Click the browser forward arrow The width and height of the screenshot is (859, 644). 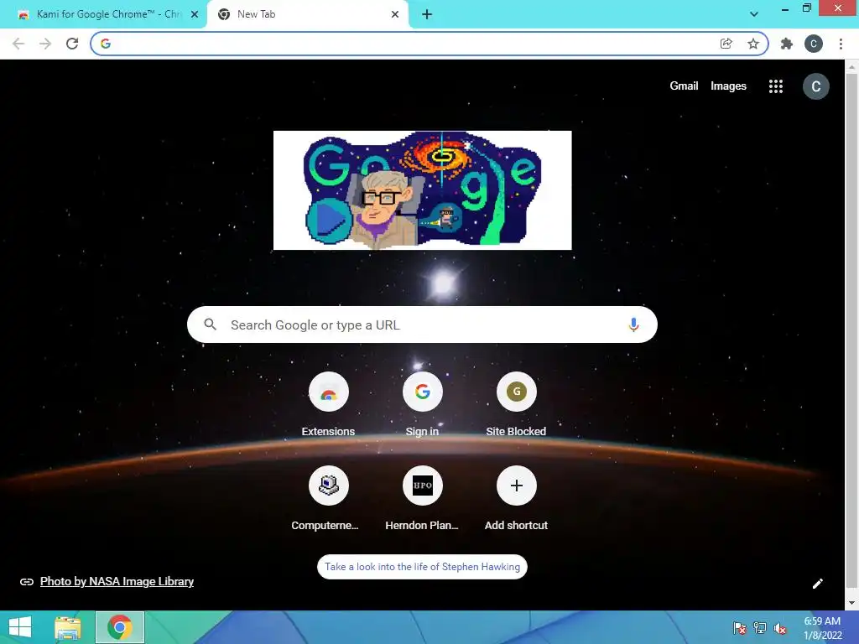click(x=45, y=44)
